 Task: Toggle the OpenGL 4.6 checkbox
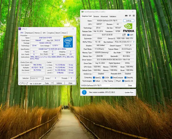[x=123, y=81]
